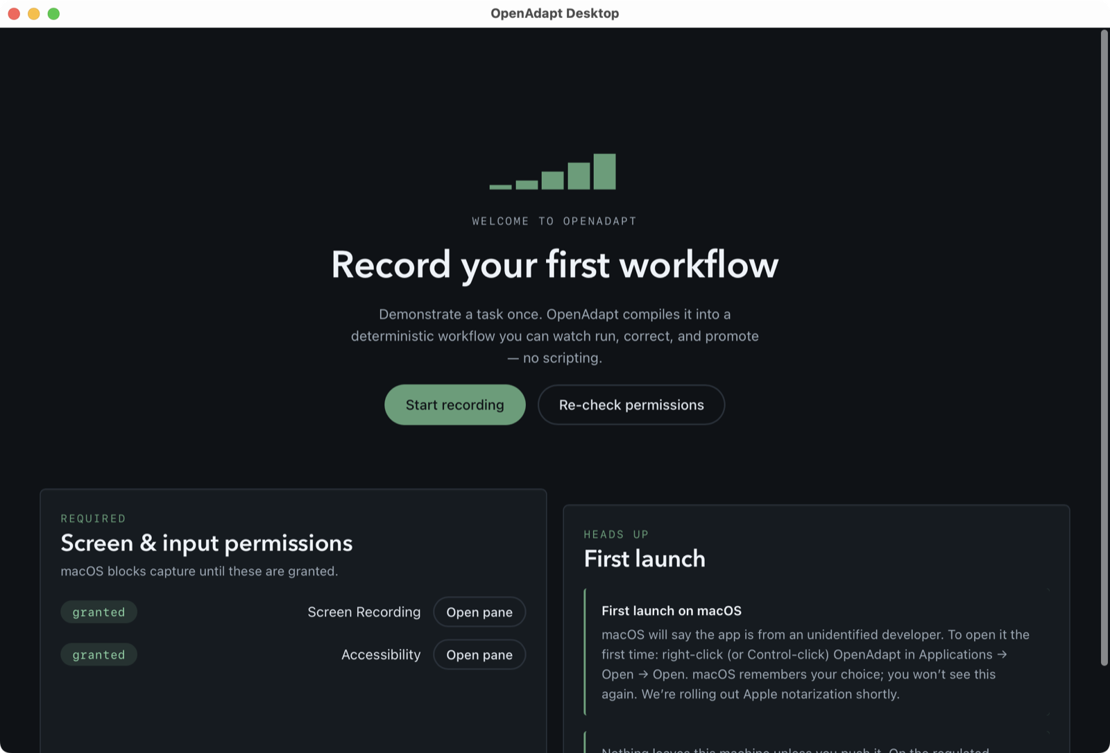Click First launch on macOS note title
1110x753 pixels.
(x=672, y=611)
